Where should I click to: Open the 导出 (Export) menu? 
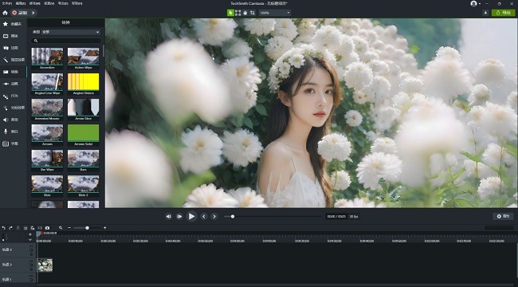[63, 3]
